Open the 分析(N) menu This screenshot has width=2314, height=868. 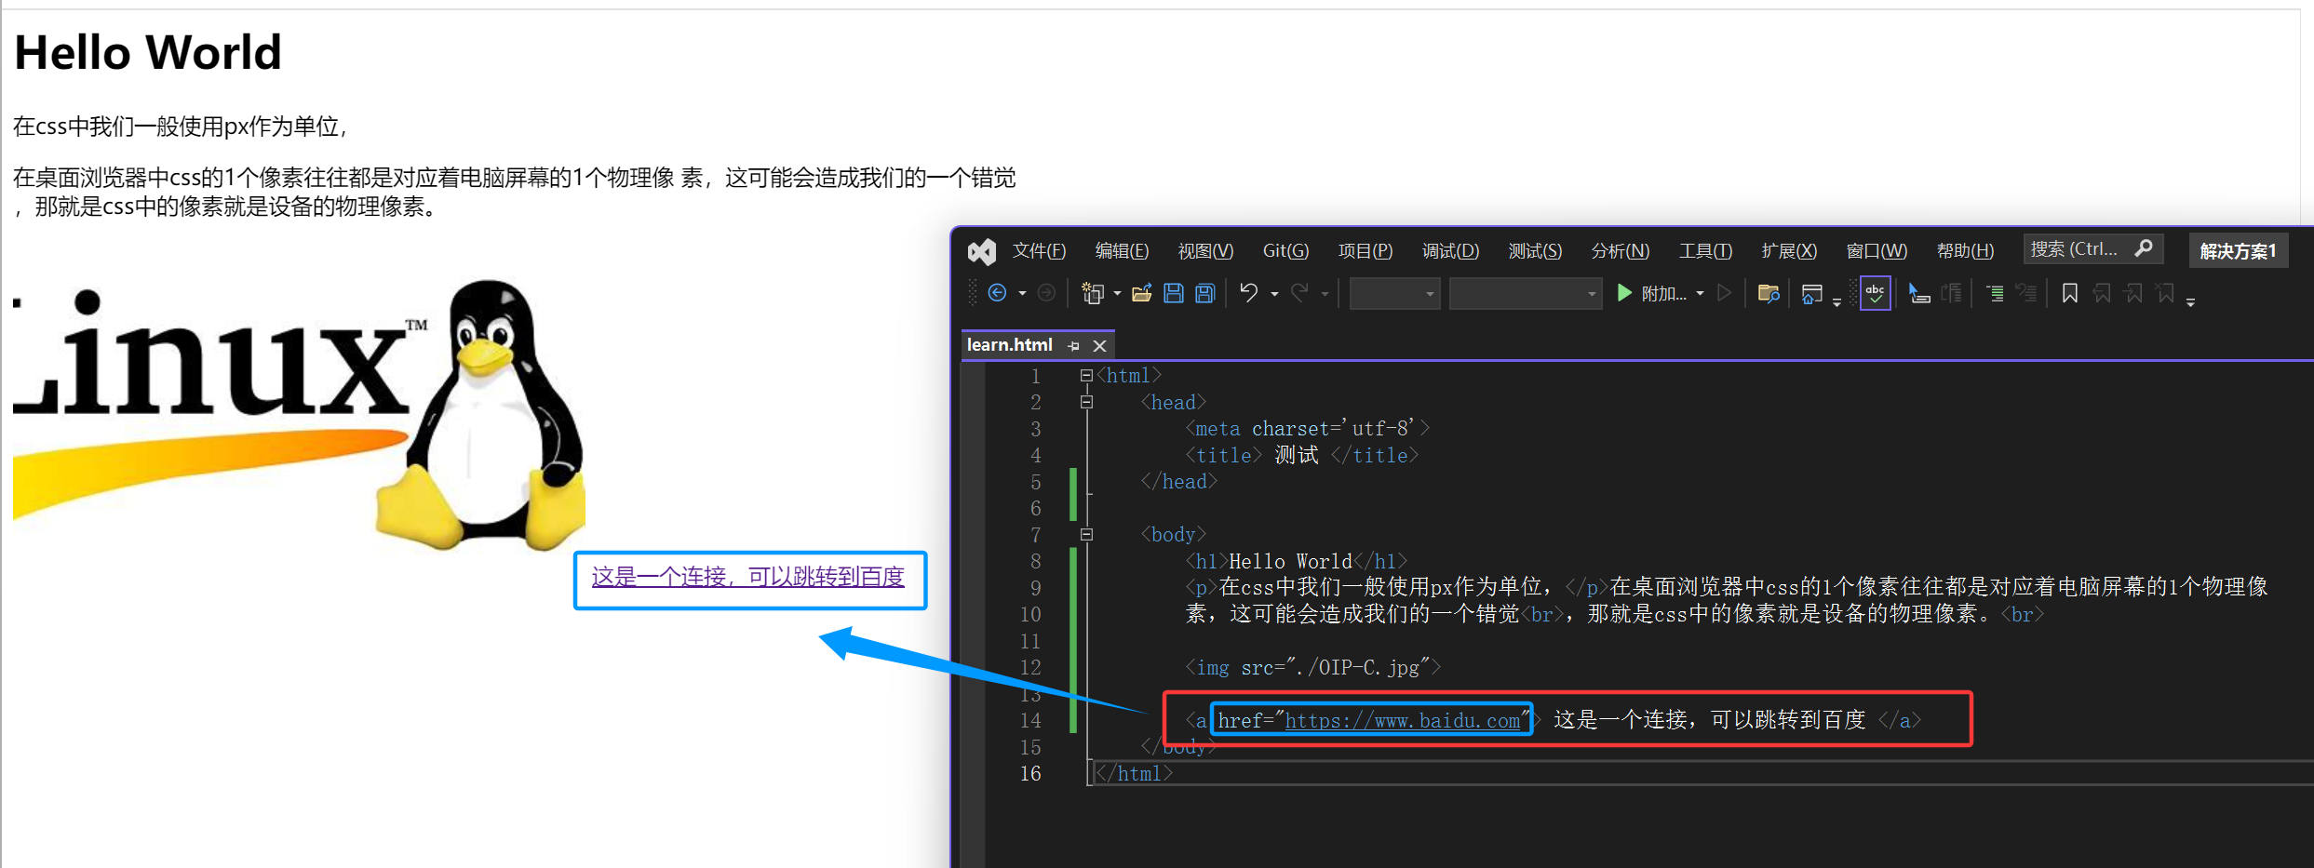[1620, 251]
